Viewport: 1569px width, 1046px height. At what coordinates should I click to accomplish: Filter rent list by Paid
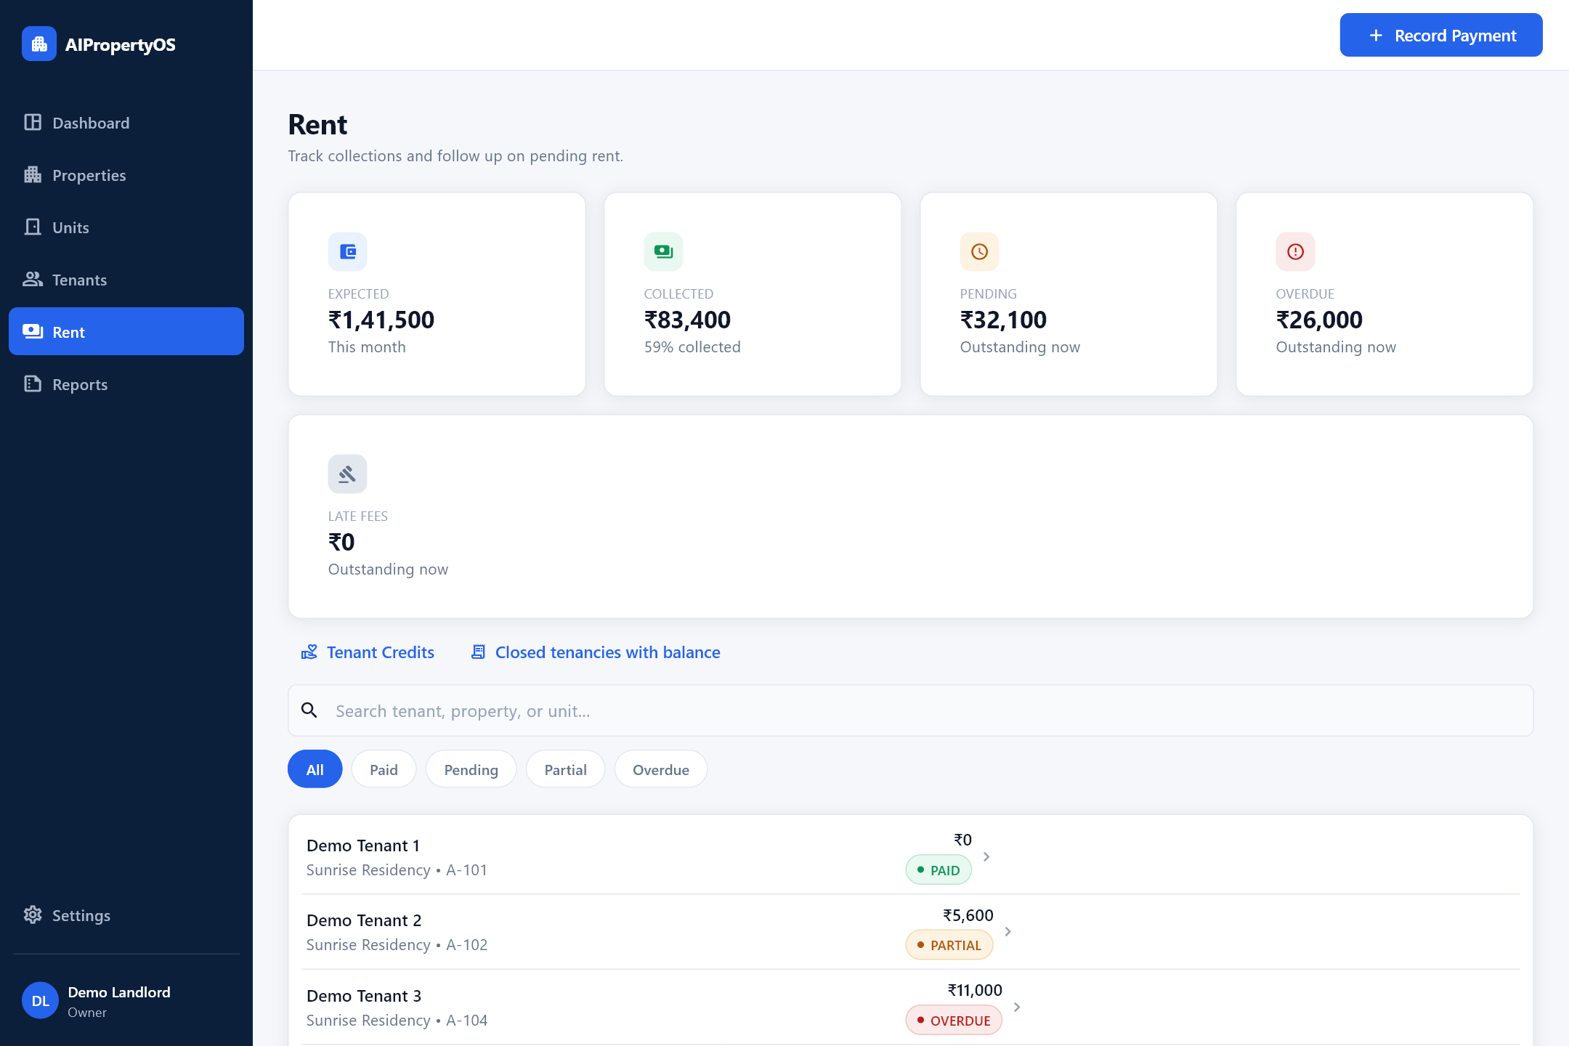tap(384, 769)
